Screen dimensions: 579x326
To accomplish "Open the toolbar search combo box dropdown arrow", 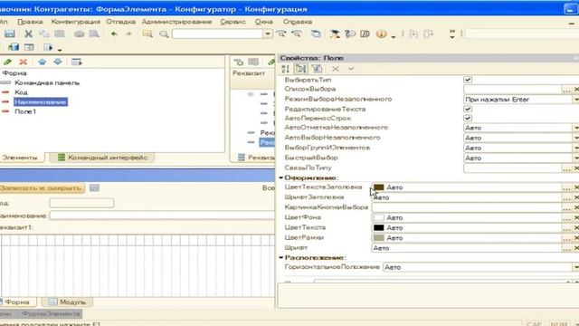I will coord(268,34).
